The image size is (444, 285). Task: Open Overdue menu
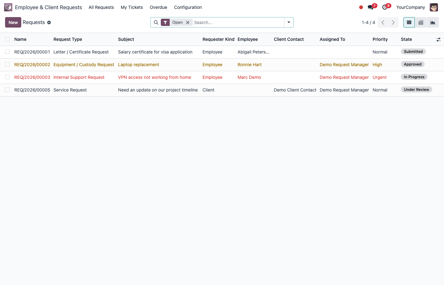click(159, 7)
